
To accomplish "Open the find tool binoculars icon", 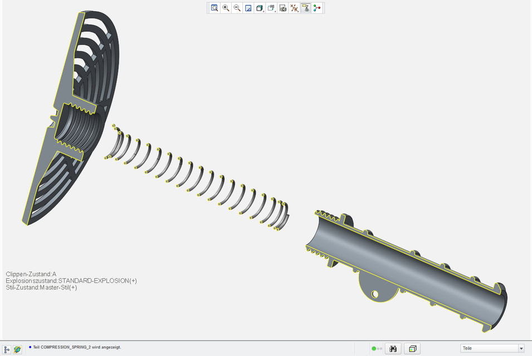I will (x=393, y=349).
